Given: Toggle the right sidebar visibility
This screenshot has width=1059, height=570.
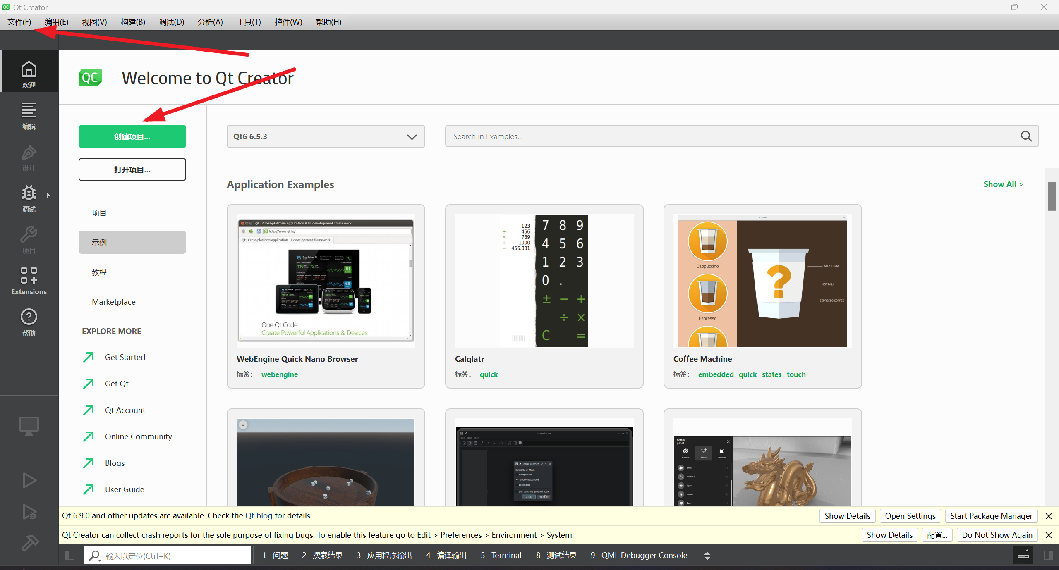Looking at the screenshot, I should click(1048, 555).
